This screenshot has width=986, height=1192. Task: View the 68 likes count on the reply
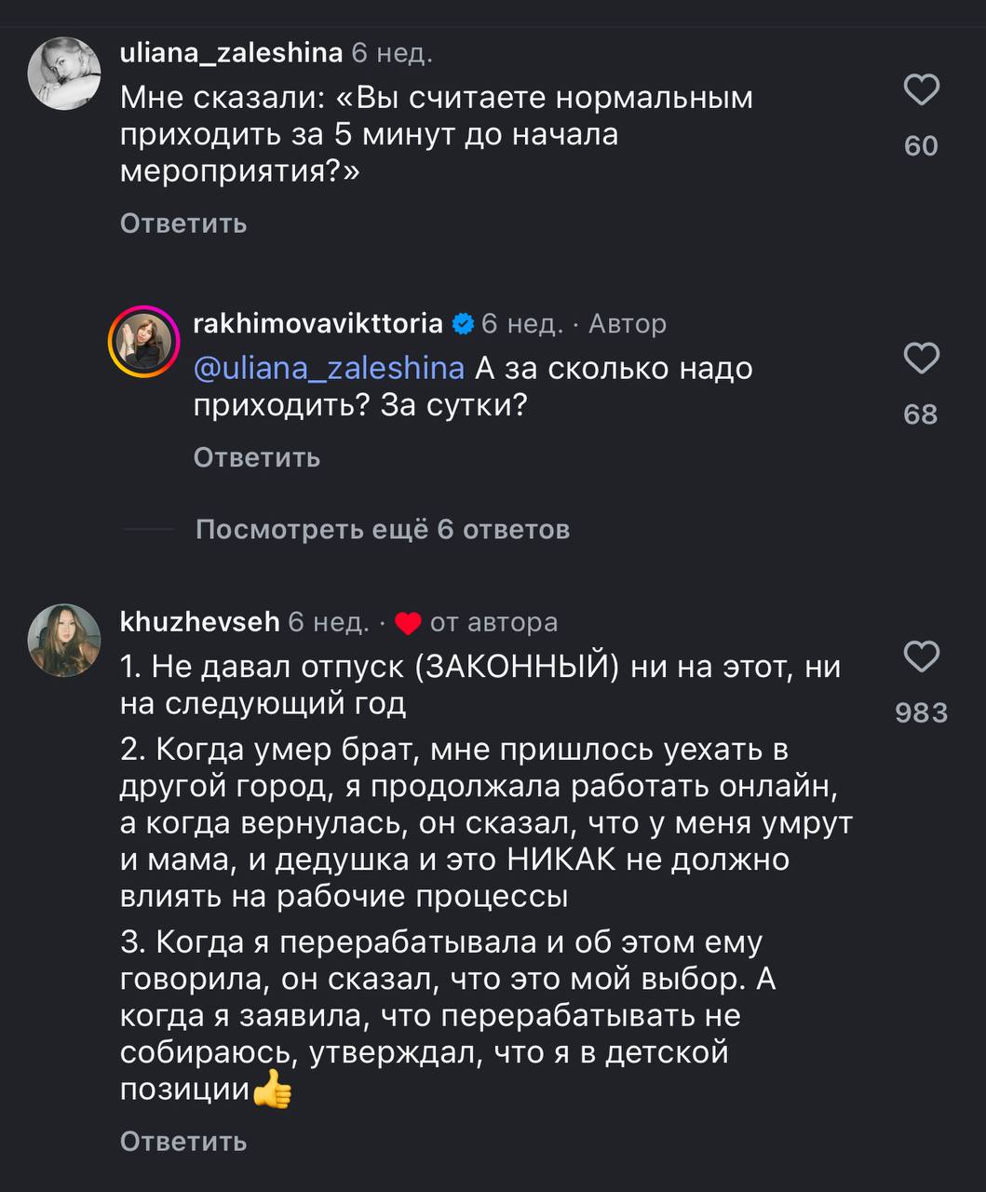pyautogui.click(x=921, y=414)
